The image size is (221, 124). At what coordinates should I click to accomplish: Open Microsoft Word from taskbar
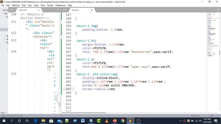tap(83, 121)
